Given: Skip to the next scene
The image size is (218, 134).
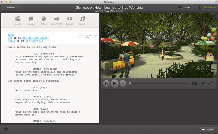Looking at the screenshot, I should pos(123,83).
